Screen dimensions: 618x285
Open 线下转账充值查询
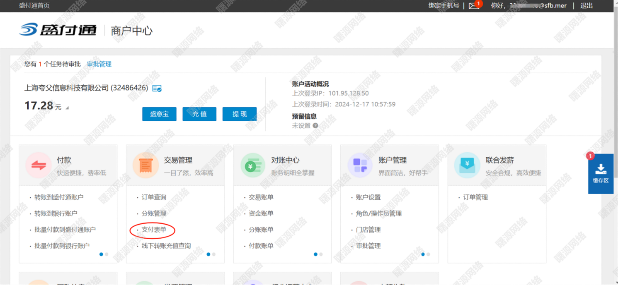pos(166,246)
